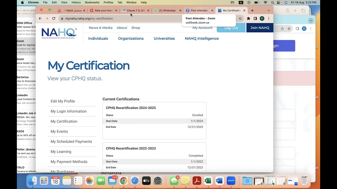
Task: Close the WhatsApp tab
Action: click(x=180, y=10)
